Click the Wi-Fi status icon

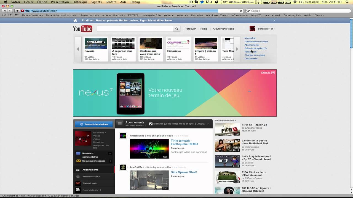point(295,2)
